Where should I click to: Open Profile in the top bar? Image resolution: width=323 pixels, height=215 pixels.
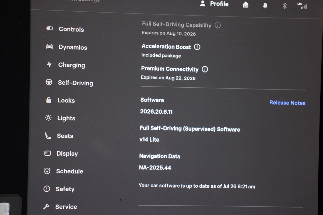pos(214,4)
